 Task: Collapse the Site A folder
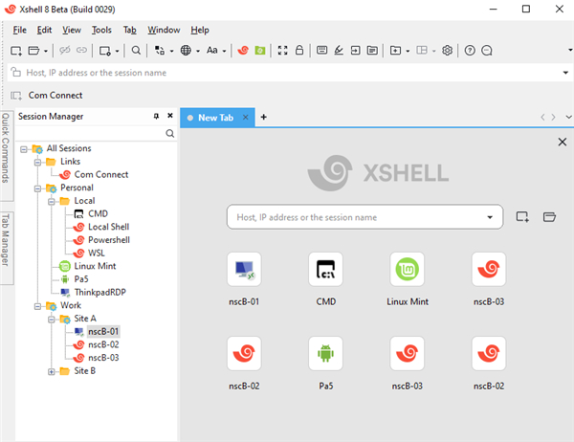(53, 319)
